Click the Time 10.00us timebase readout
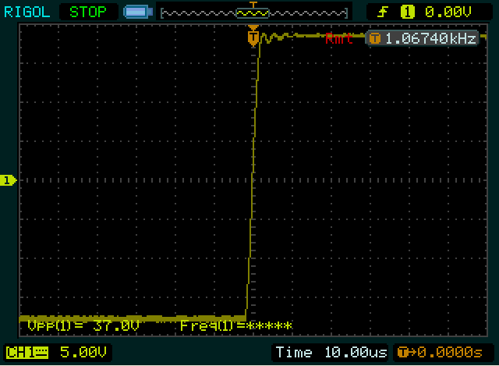The height and width of the screenshot is (366, 499). (331, 353)
